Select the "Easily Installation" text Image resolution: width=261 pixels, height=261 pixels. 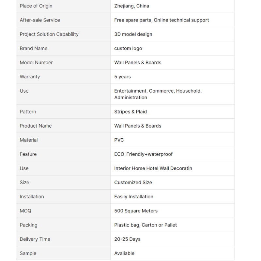click(x=134, y=197)
